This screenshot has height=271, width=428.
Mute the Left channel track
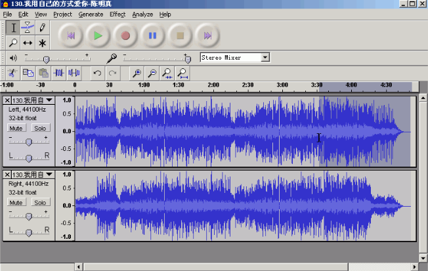pyautogui.click(x=16, y=128)
